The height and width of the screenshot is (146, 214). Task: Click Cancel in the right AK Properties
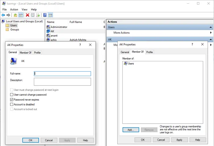click(x=161, y=140)
